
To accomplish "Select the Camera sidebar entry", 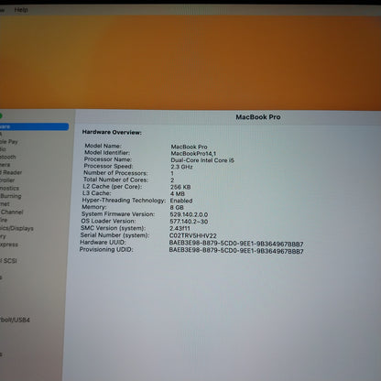I will (x=5, y=165).
